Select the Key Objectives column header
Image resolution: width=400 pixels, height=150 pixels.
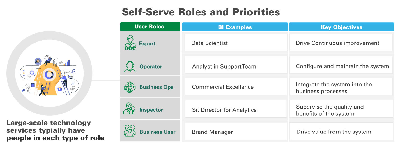pyautogui.click(x=341, y=27)
